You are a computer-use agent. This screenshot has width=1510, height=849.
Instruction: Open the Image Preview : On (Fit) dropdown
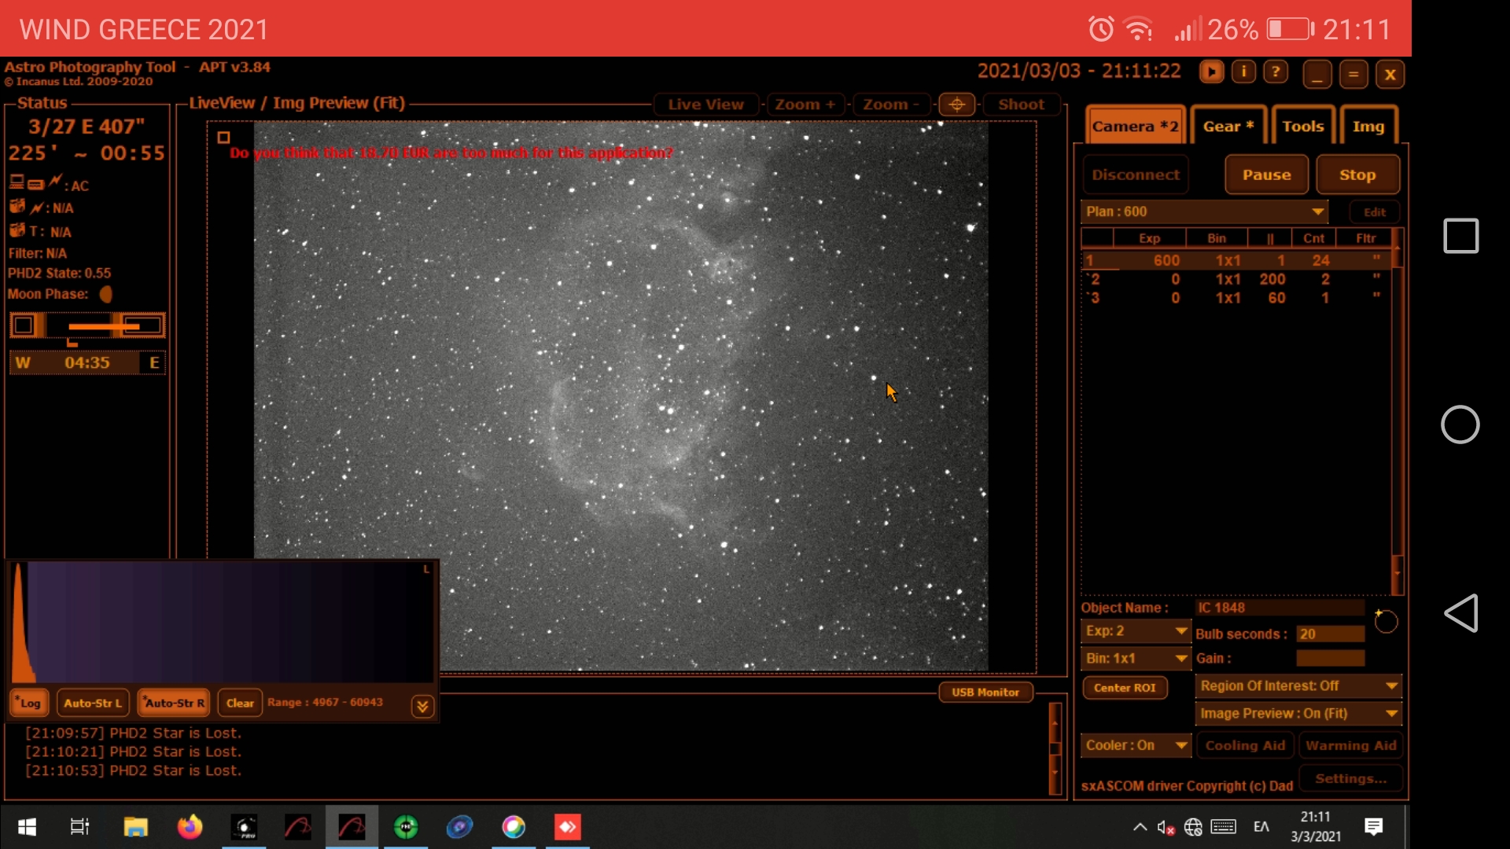click(x=1298, y=714)
